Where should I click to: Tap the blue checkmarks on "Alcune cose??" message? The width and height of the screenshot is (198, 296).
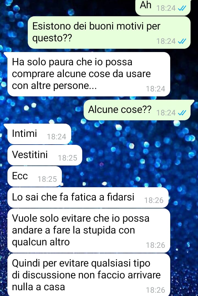[x=182, y=113]
